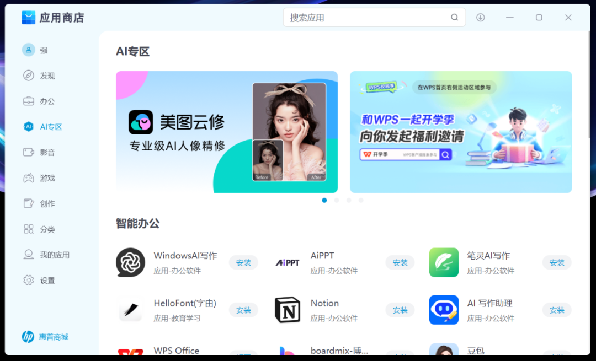Image resolution: width=596 pixels, height=361 pixels.
Task: Click the My Apps person icon
Action: (x=29, y=255)
